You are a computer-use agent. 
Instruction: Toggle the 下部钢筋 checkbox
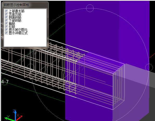click(x=6, y=20)
